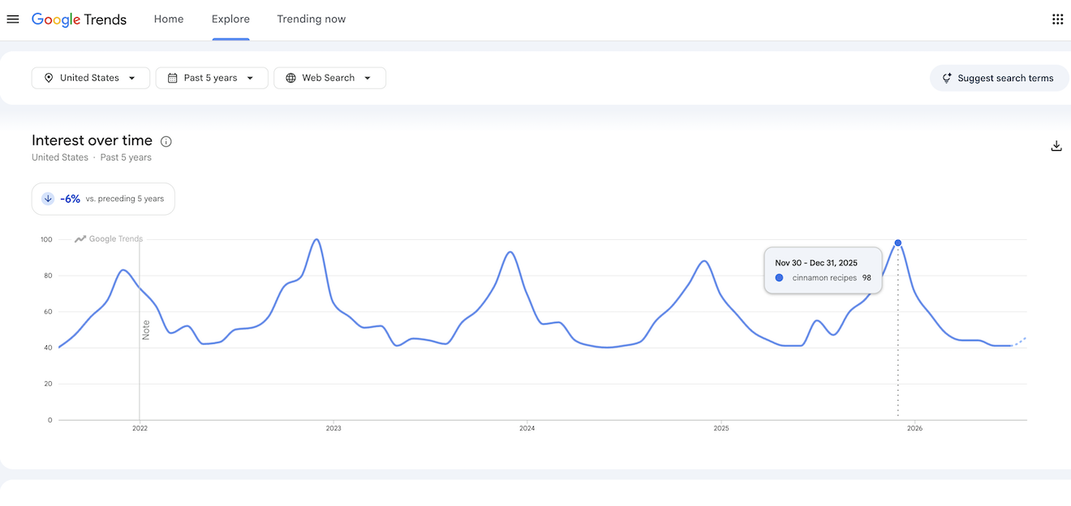
Task: Open the Trending now tab
Action: click(x=312, y=19)
